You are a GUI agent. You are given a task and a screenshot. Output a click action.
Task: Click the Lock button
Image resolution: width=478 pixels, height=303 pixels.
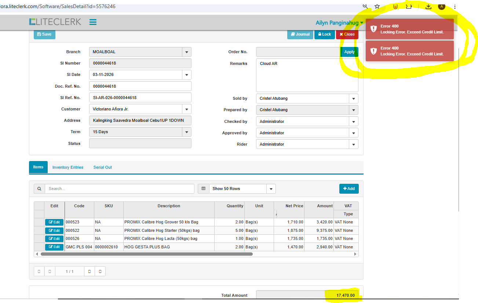coord(324,34)
